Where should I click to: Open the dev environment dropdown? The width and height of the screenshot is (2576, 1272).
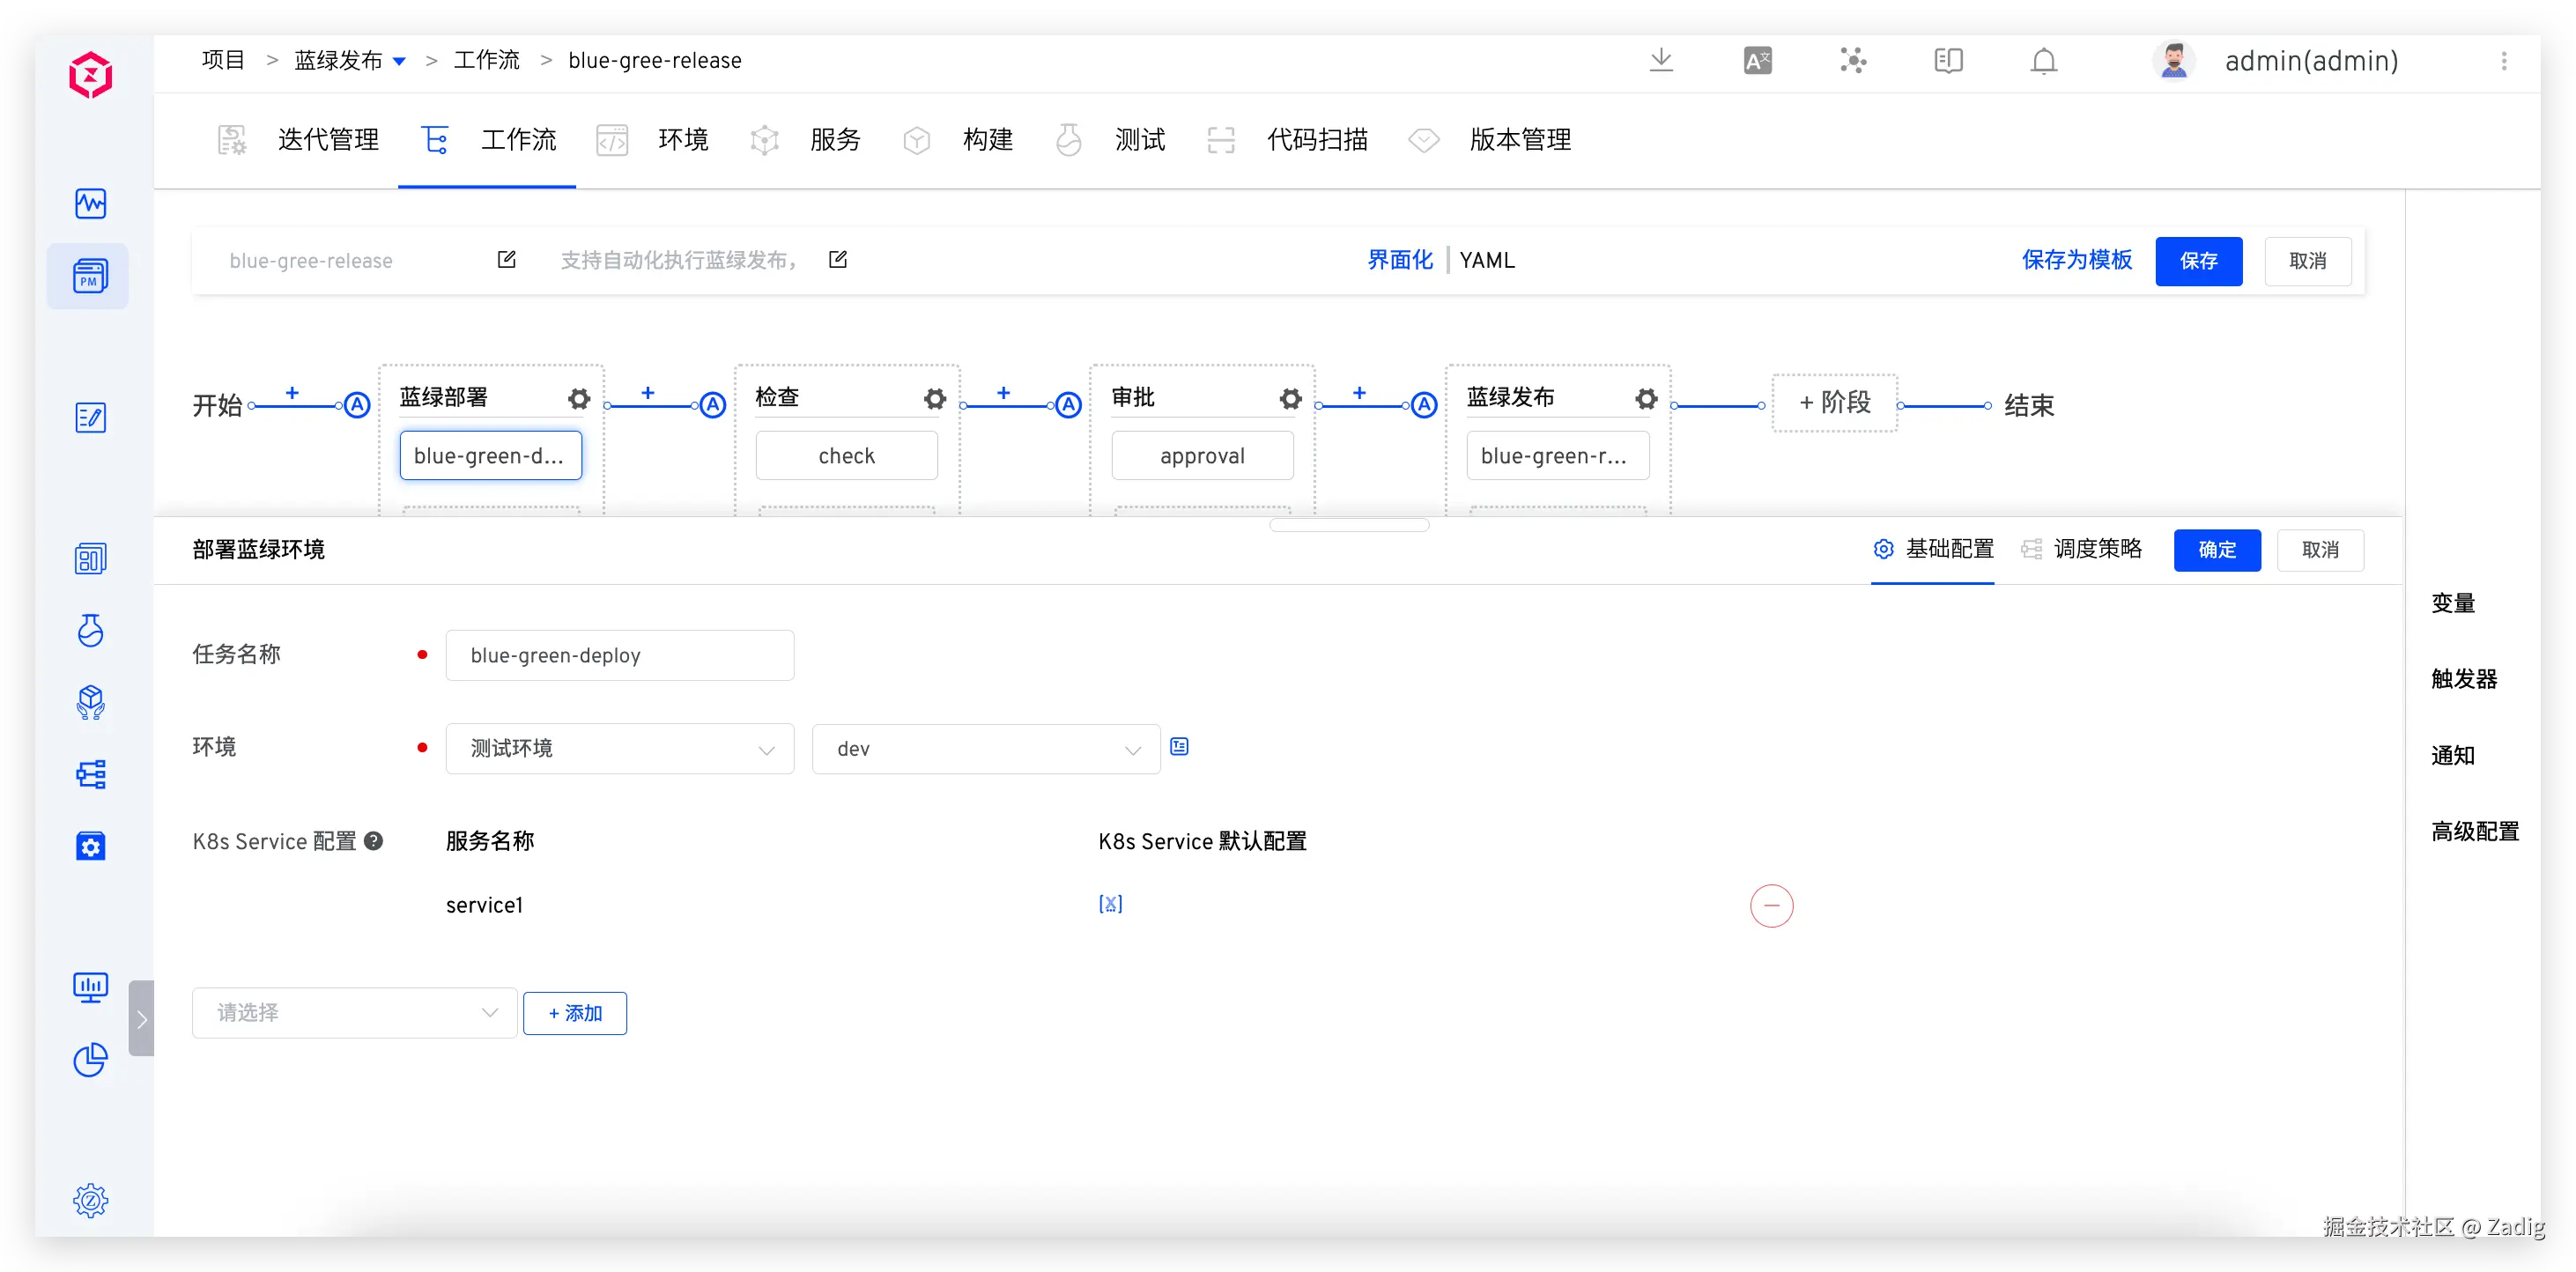point(985,749)
